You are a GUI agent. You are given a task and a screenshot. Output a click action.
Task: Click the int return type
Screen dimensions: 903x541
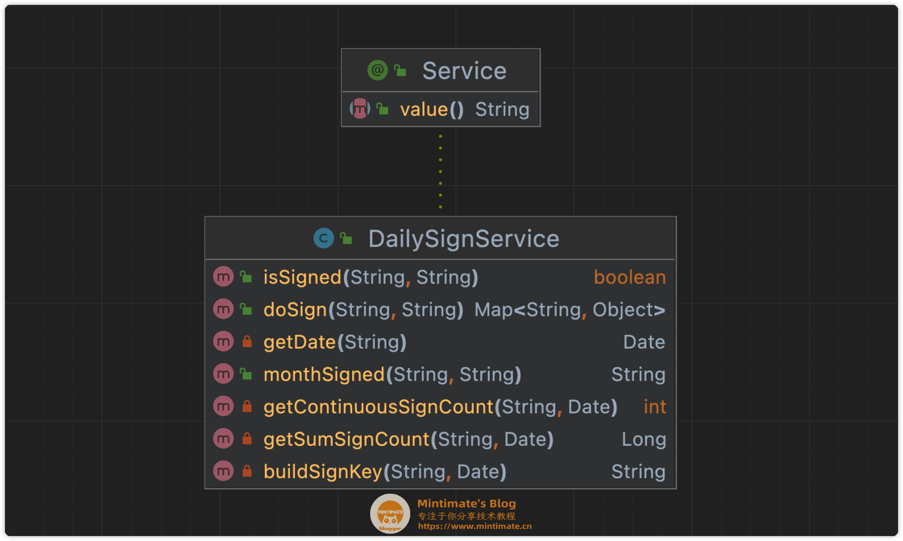655,407
